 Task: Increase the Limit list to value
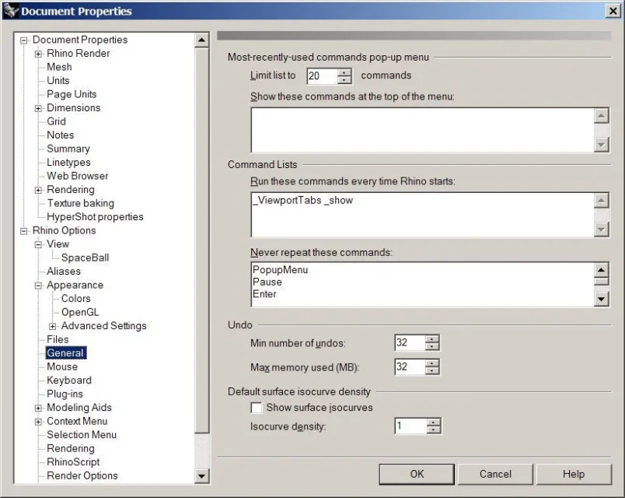(x=344, y=72)
